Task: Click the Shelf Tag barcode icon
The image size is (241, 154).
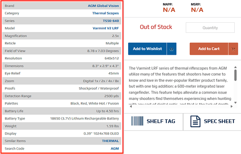Action: pos(137,122)
